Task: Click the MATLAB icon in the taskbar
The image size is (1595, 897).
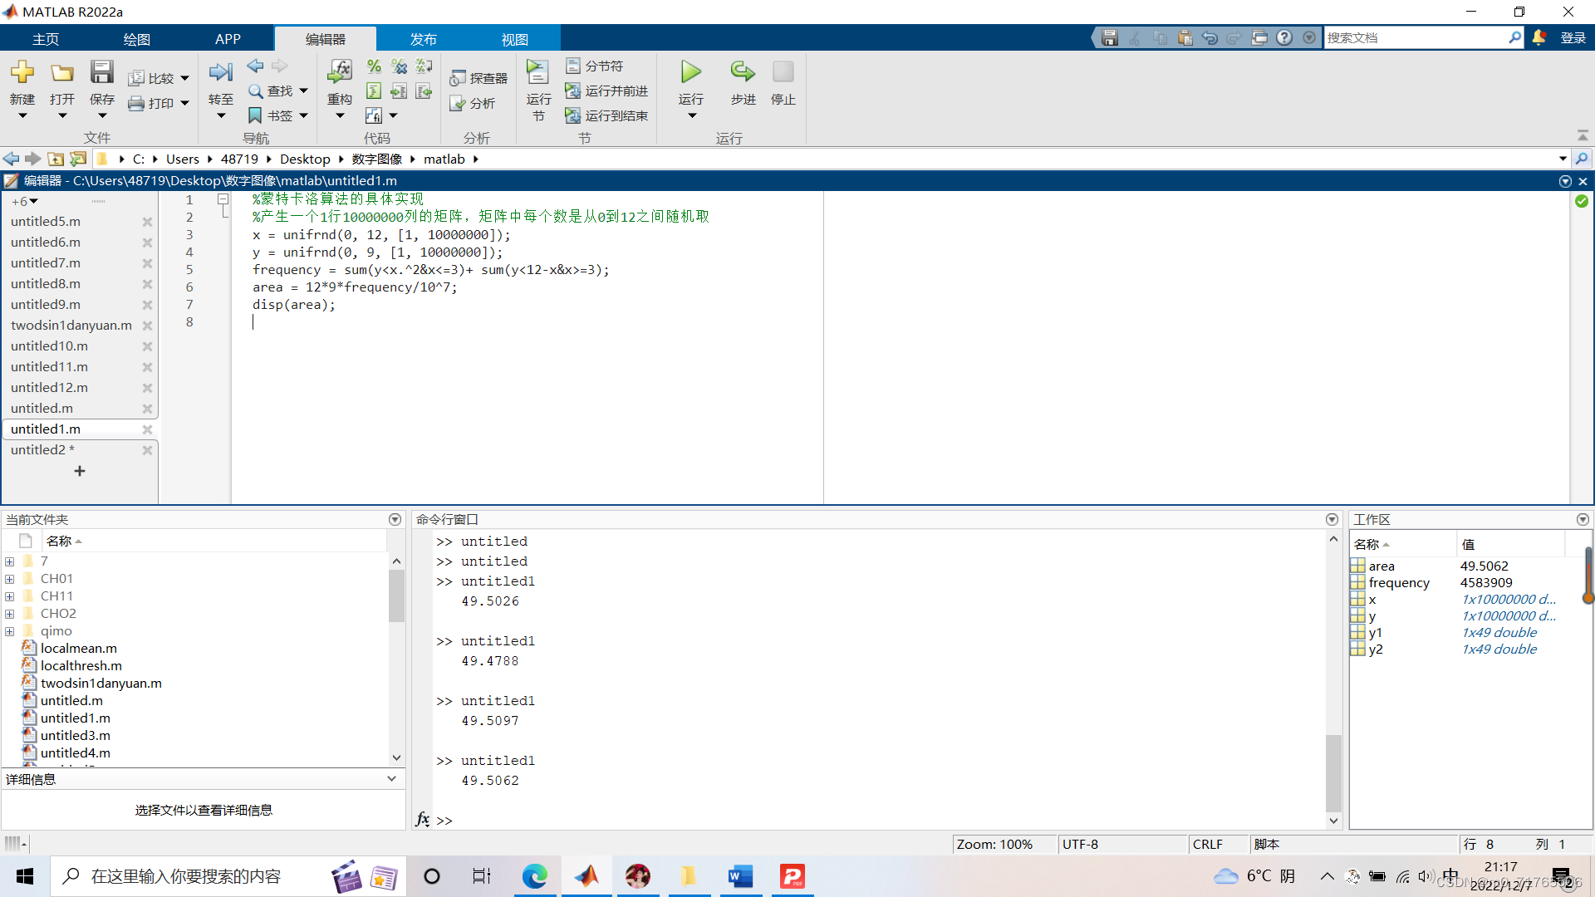Action: 586,876
